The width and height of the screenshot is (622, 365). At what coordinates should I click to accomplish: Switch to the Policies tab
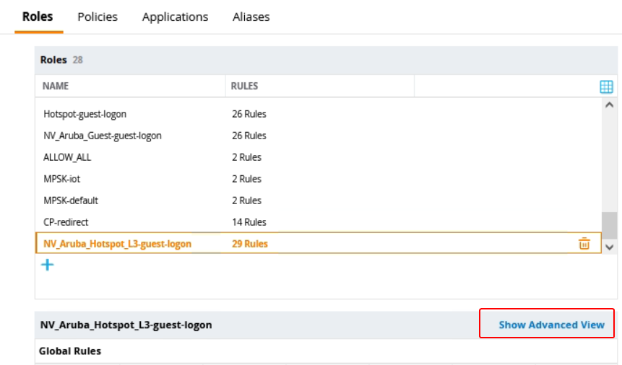pyautogui.click(x=98, y=17)
